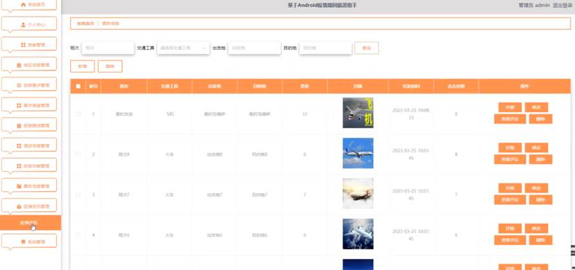
Task: Open row 3 sunset airplane thumbnail
Action: pyautogui.click(x=358, y=194)
